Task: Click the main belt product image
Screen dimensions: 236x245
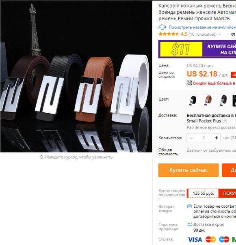Action: [76, 76]
